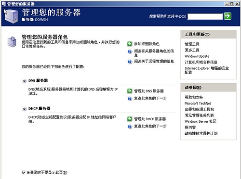241x179 pixels.
Task: Minimize the 管理您的服务器 window
Action: point(227,4)
